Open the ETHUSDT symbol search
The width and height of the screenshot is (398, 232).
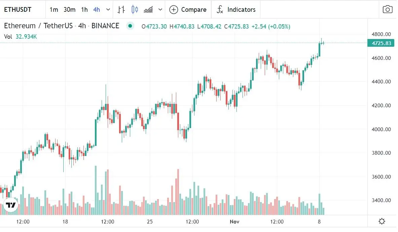[17, 9]
